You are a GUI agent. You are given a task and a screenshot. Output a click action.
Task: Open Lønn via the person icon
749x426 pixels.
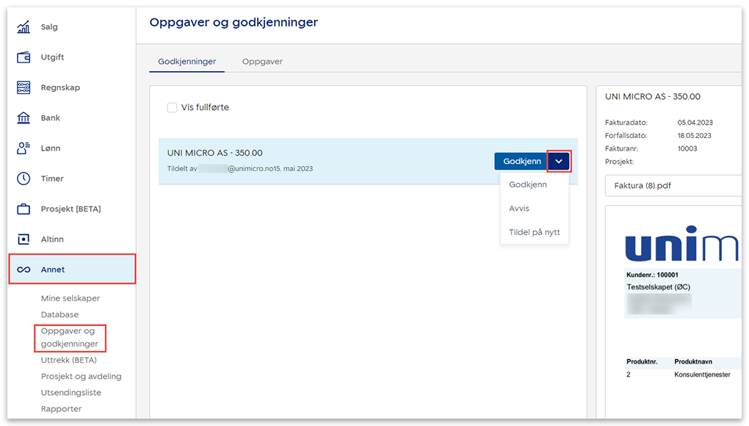[23, 148]
